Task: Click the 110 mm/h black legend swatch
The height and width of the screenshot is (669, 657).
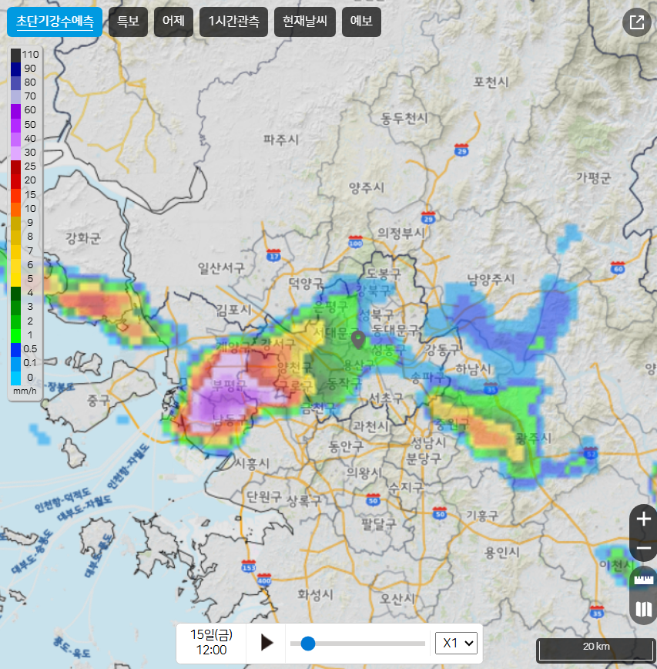Action: pos(16,55)
